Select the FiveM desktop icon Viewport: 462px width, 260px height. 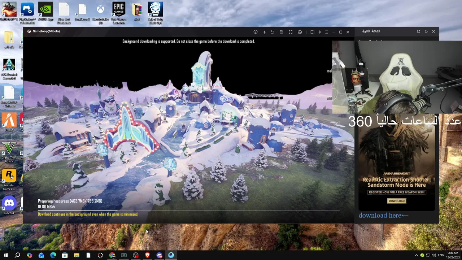pyautogui.click(x=9, y=122)
